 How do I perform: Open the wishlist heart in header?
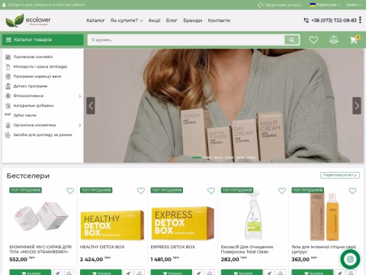(313, 40)
